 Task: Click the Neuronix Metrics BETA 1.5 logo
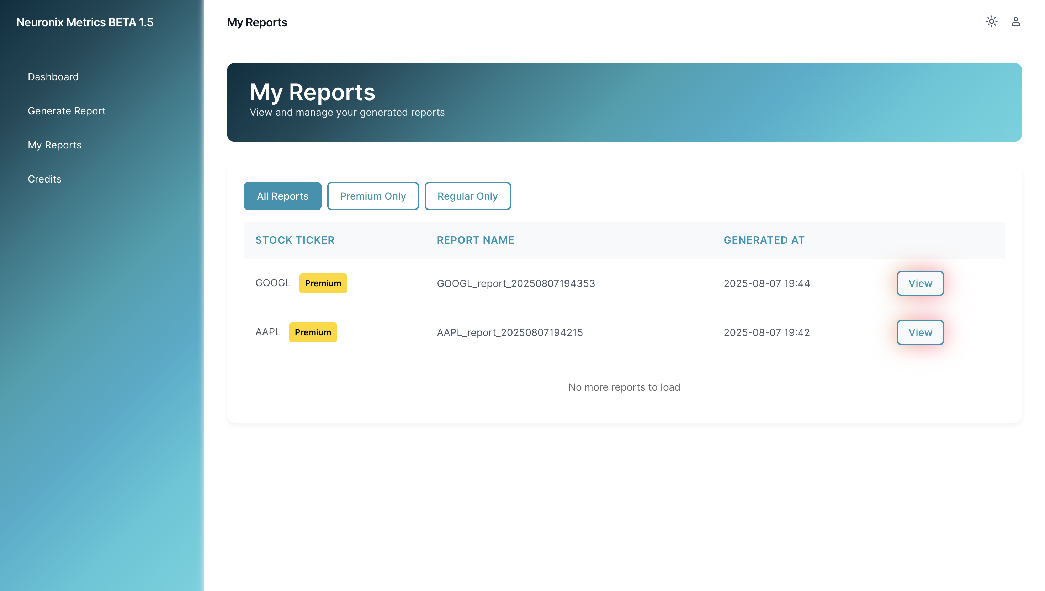[85, 22]
